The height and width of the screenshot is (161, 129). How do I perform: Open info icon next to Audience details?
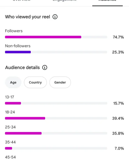pyautogui.click(x=45, y=67)
